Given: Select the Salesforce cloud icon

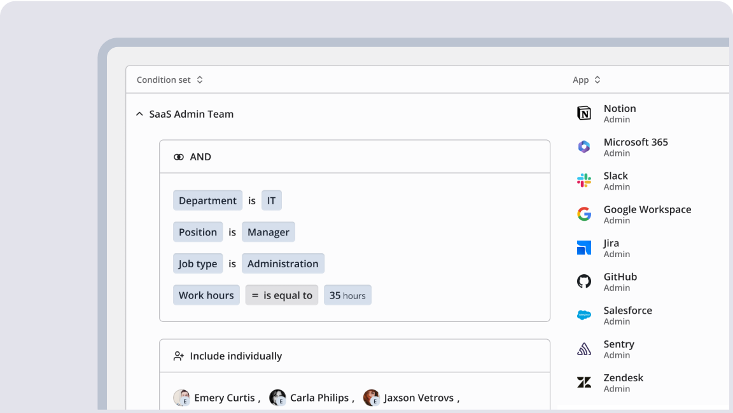Looking at the screenshot, I should click(583, 315).
